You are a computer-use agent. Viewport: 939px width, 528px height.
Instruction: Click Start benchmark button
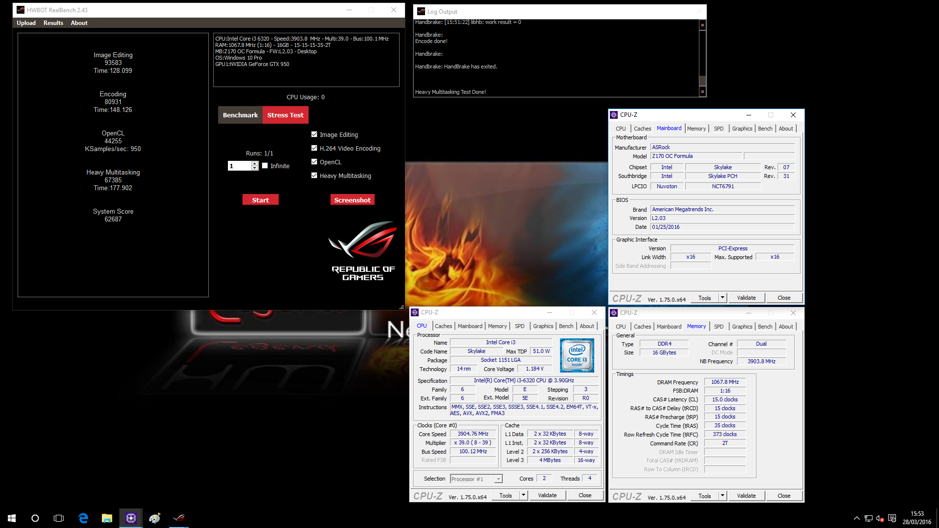260,200
